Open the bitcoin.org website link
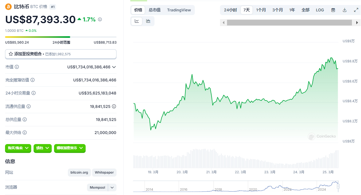This screenshot has width=361, height=195. (x=79, y=173)
